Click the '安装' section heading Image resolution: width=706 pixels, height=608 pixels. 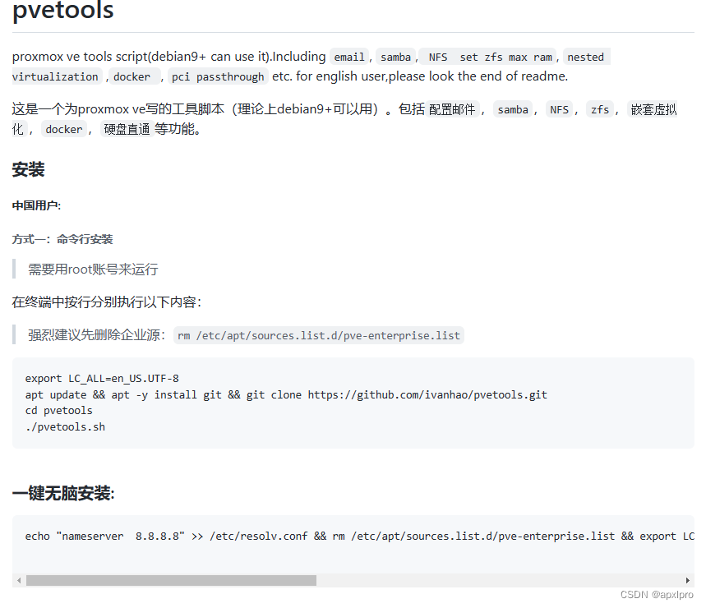click(29, 169)
